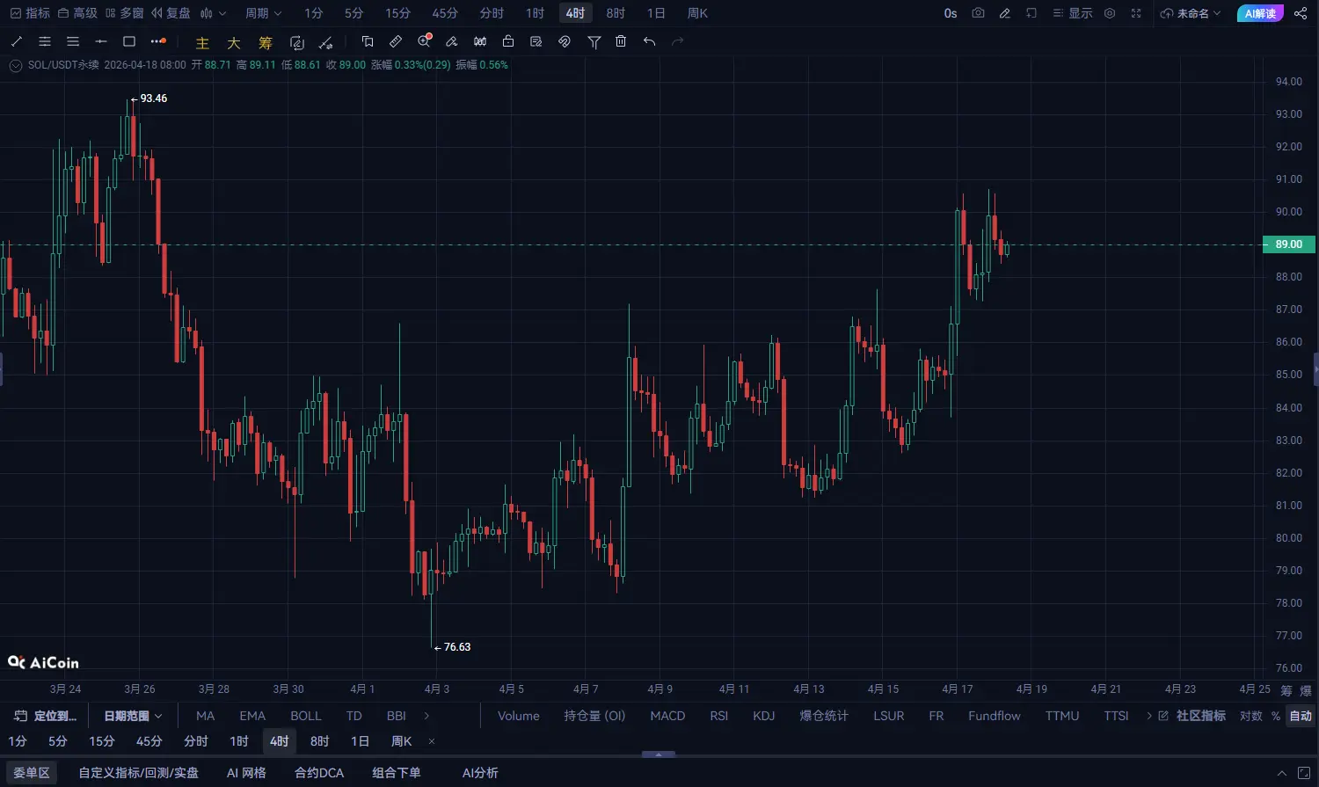Click the pencil edit icon in top bar

pos(1004,13)
